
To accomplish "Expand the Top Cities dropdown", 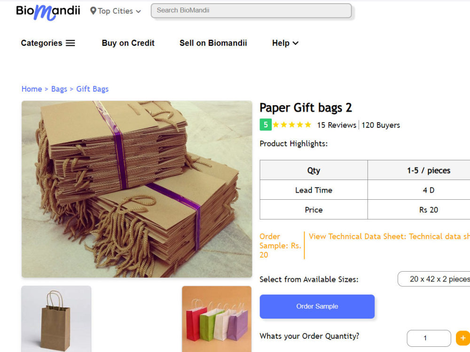I will (116, 11).
